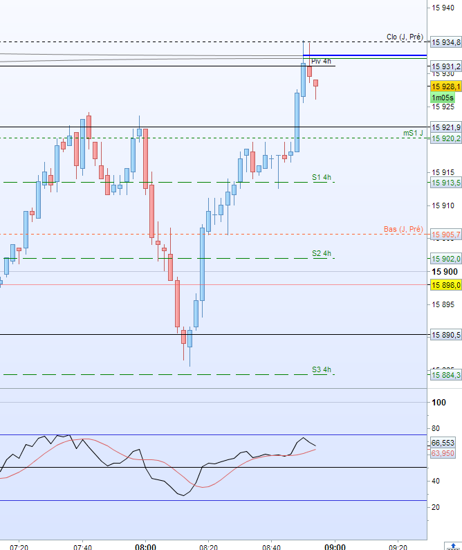The image size is (462, 550).
Task: Click the 09:20 time axis label
Action: [x=398, y=547]
